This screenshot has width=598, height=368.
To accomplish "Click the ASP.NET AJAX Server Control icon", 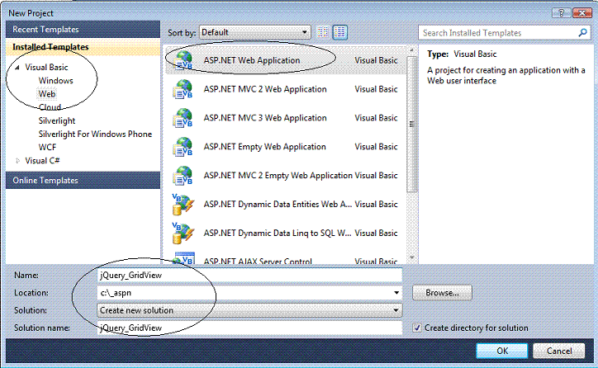I will (183, 258).
